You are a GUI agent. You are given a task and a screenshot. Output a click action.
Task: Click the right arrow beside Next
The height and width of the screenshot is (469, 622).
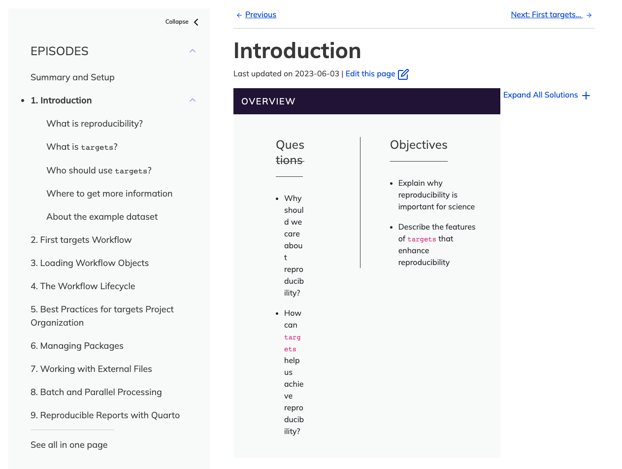click(588, 14)
